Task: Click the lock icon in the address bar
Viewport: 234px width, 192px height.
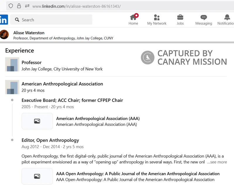Action: [x=18, y=6]
